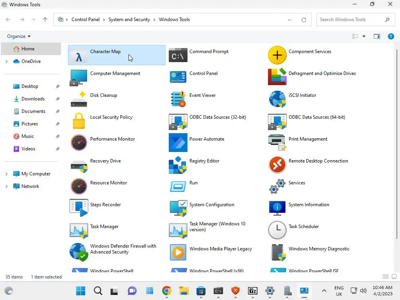The image size is (400, 300).
Task: Open Windows Defender Firewall icon
Action: (x=78, y=252)
